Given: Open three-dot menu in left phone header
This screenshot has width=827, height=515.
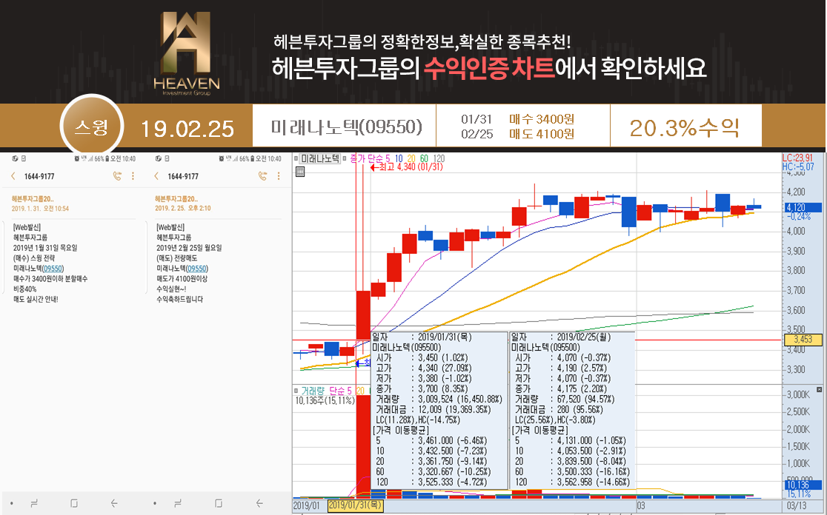Looking at the screenshot, I should pos(133,176).
